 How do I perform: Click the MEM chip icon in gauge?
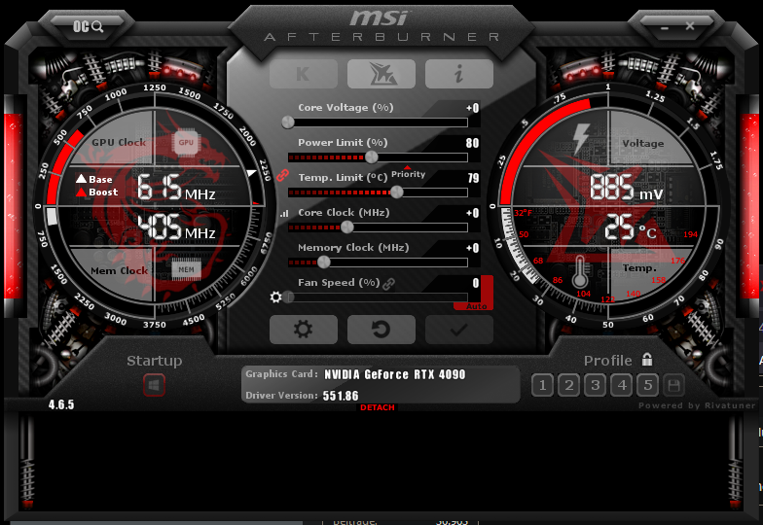187,270
